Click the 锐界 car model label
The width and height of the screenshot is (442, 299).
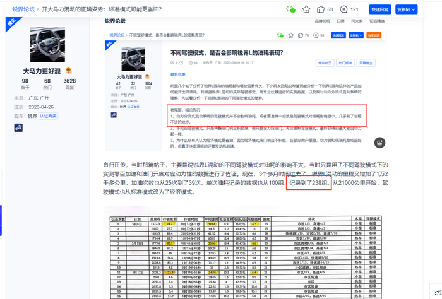pos(32,117)
